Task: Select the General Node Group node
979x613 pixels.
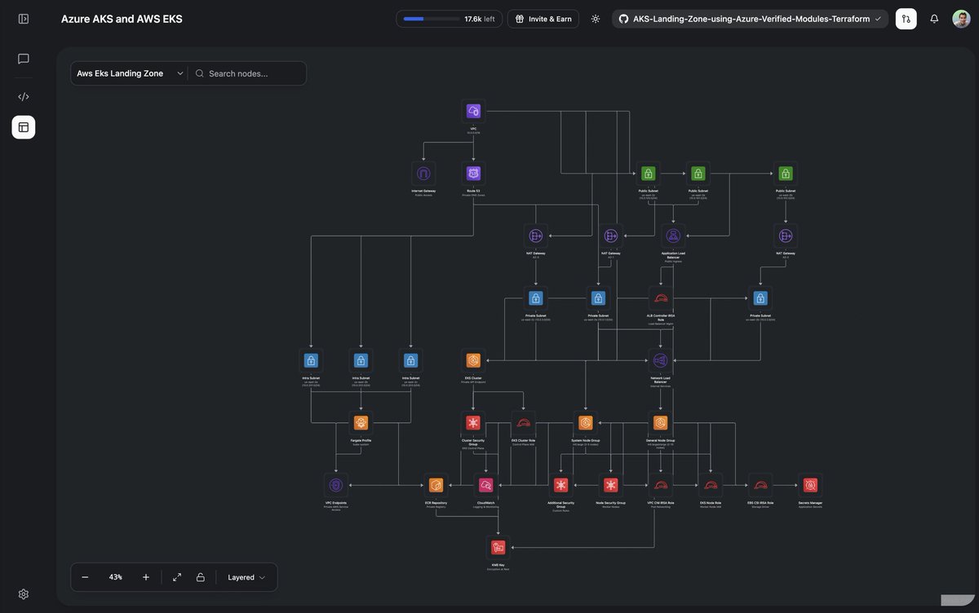Action: pyautogui.click(x=661, y=423)
